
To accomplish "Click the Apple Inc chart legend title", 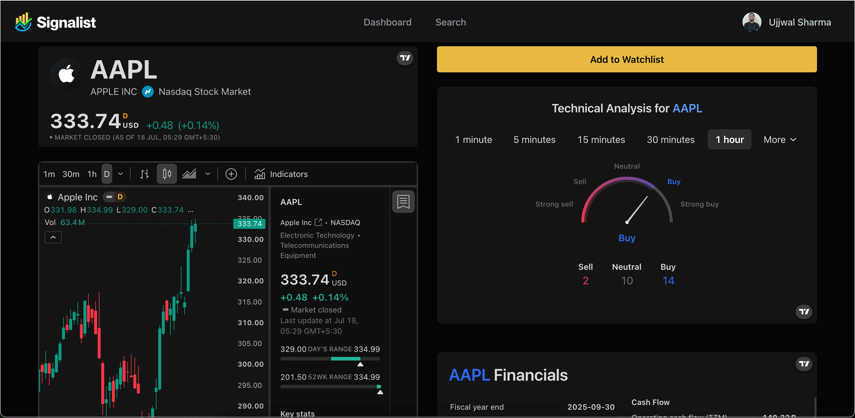I will tap(78, 197).
